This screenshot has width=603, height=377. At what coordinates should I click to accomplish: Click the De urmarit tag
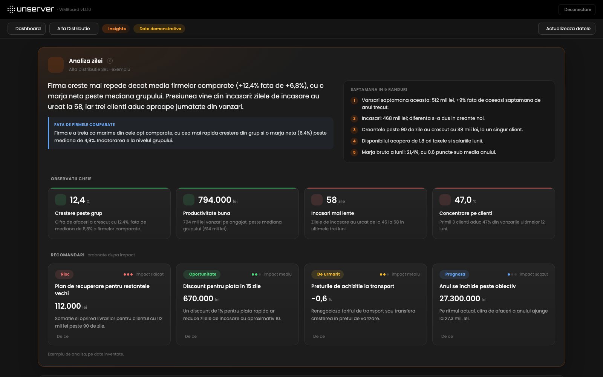[x=328, y=274]
